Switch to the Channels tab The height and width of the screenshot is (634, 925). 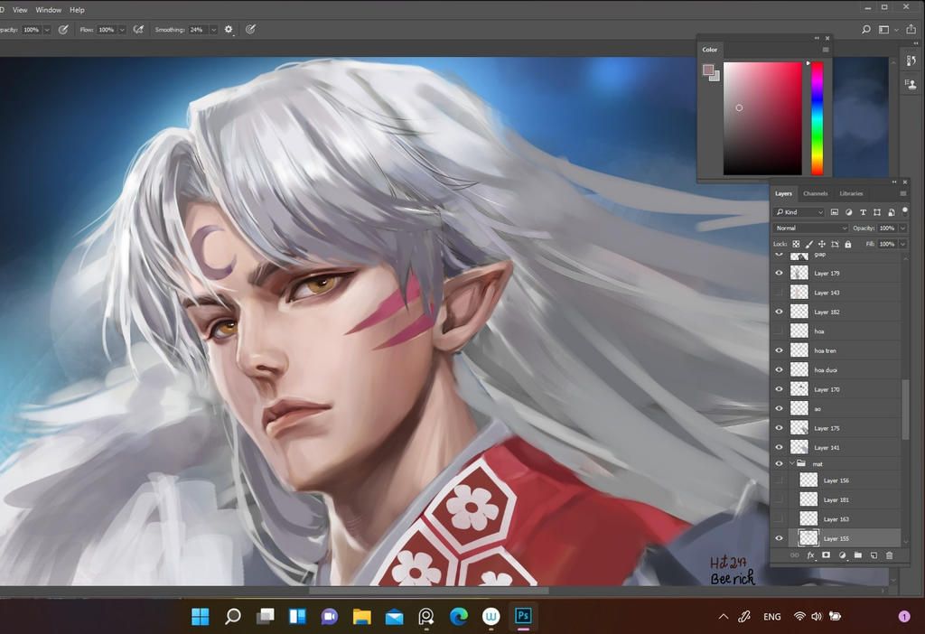(x=816, y=193)
